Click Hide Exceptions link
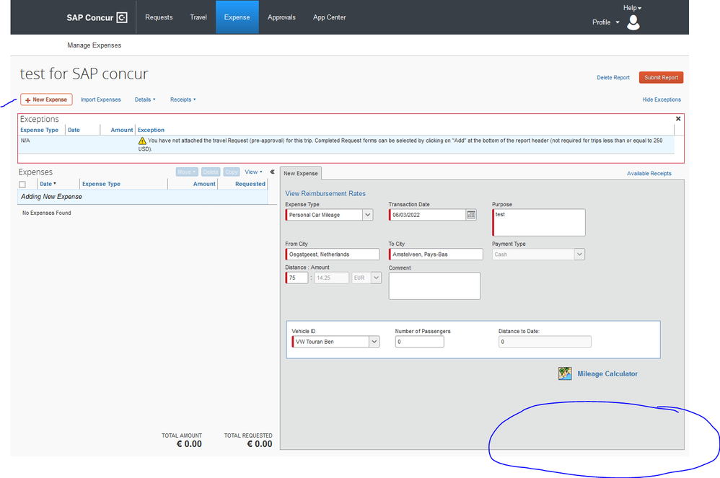Viewport: 720px width, 478px height. click(x=662, y=99)
